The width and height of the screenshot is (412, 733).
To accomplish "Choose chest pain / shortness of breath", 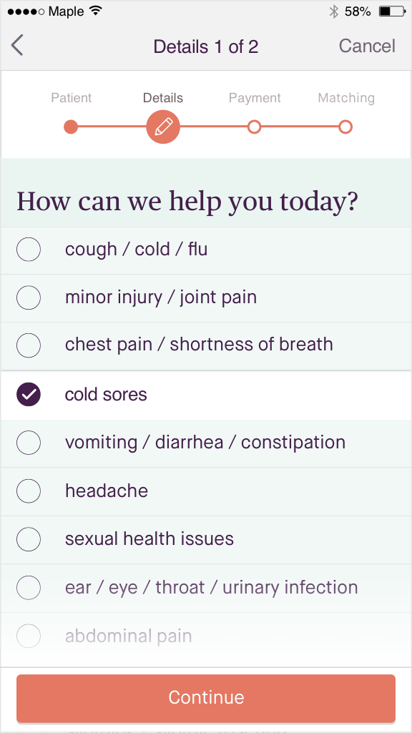I will [x=206, y=346].
